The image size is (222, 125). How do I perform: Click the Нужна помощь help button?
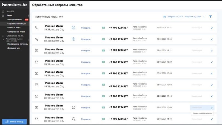point(15,122)
